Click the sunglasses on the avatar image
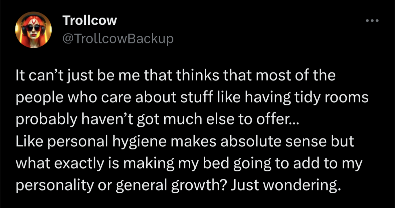 pos(33,28)
